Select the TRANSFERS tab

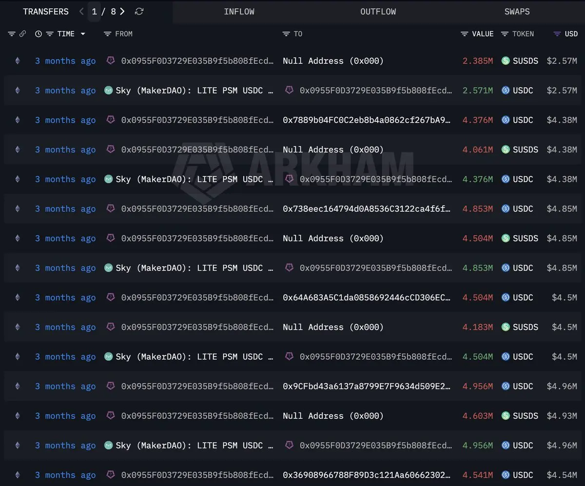point(46,11)
